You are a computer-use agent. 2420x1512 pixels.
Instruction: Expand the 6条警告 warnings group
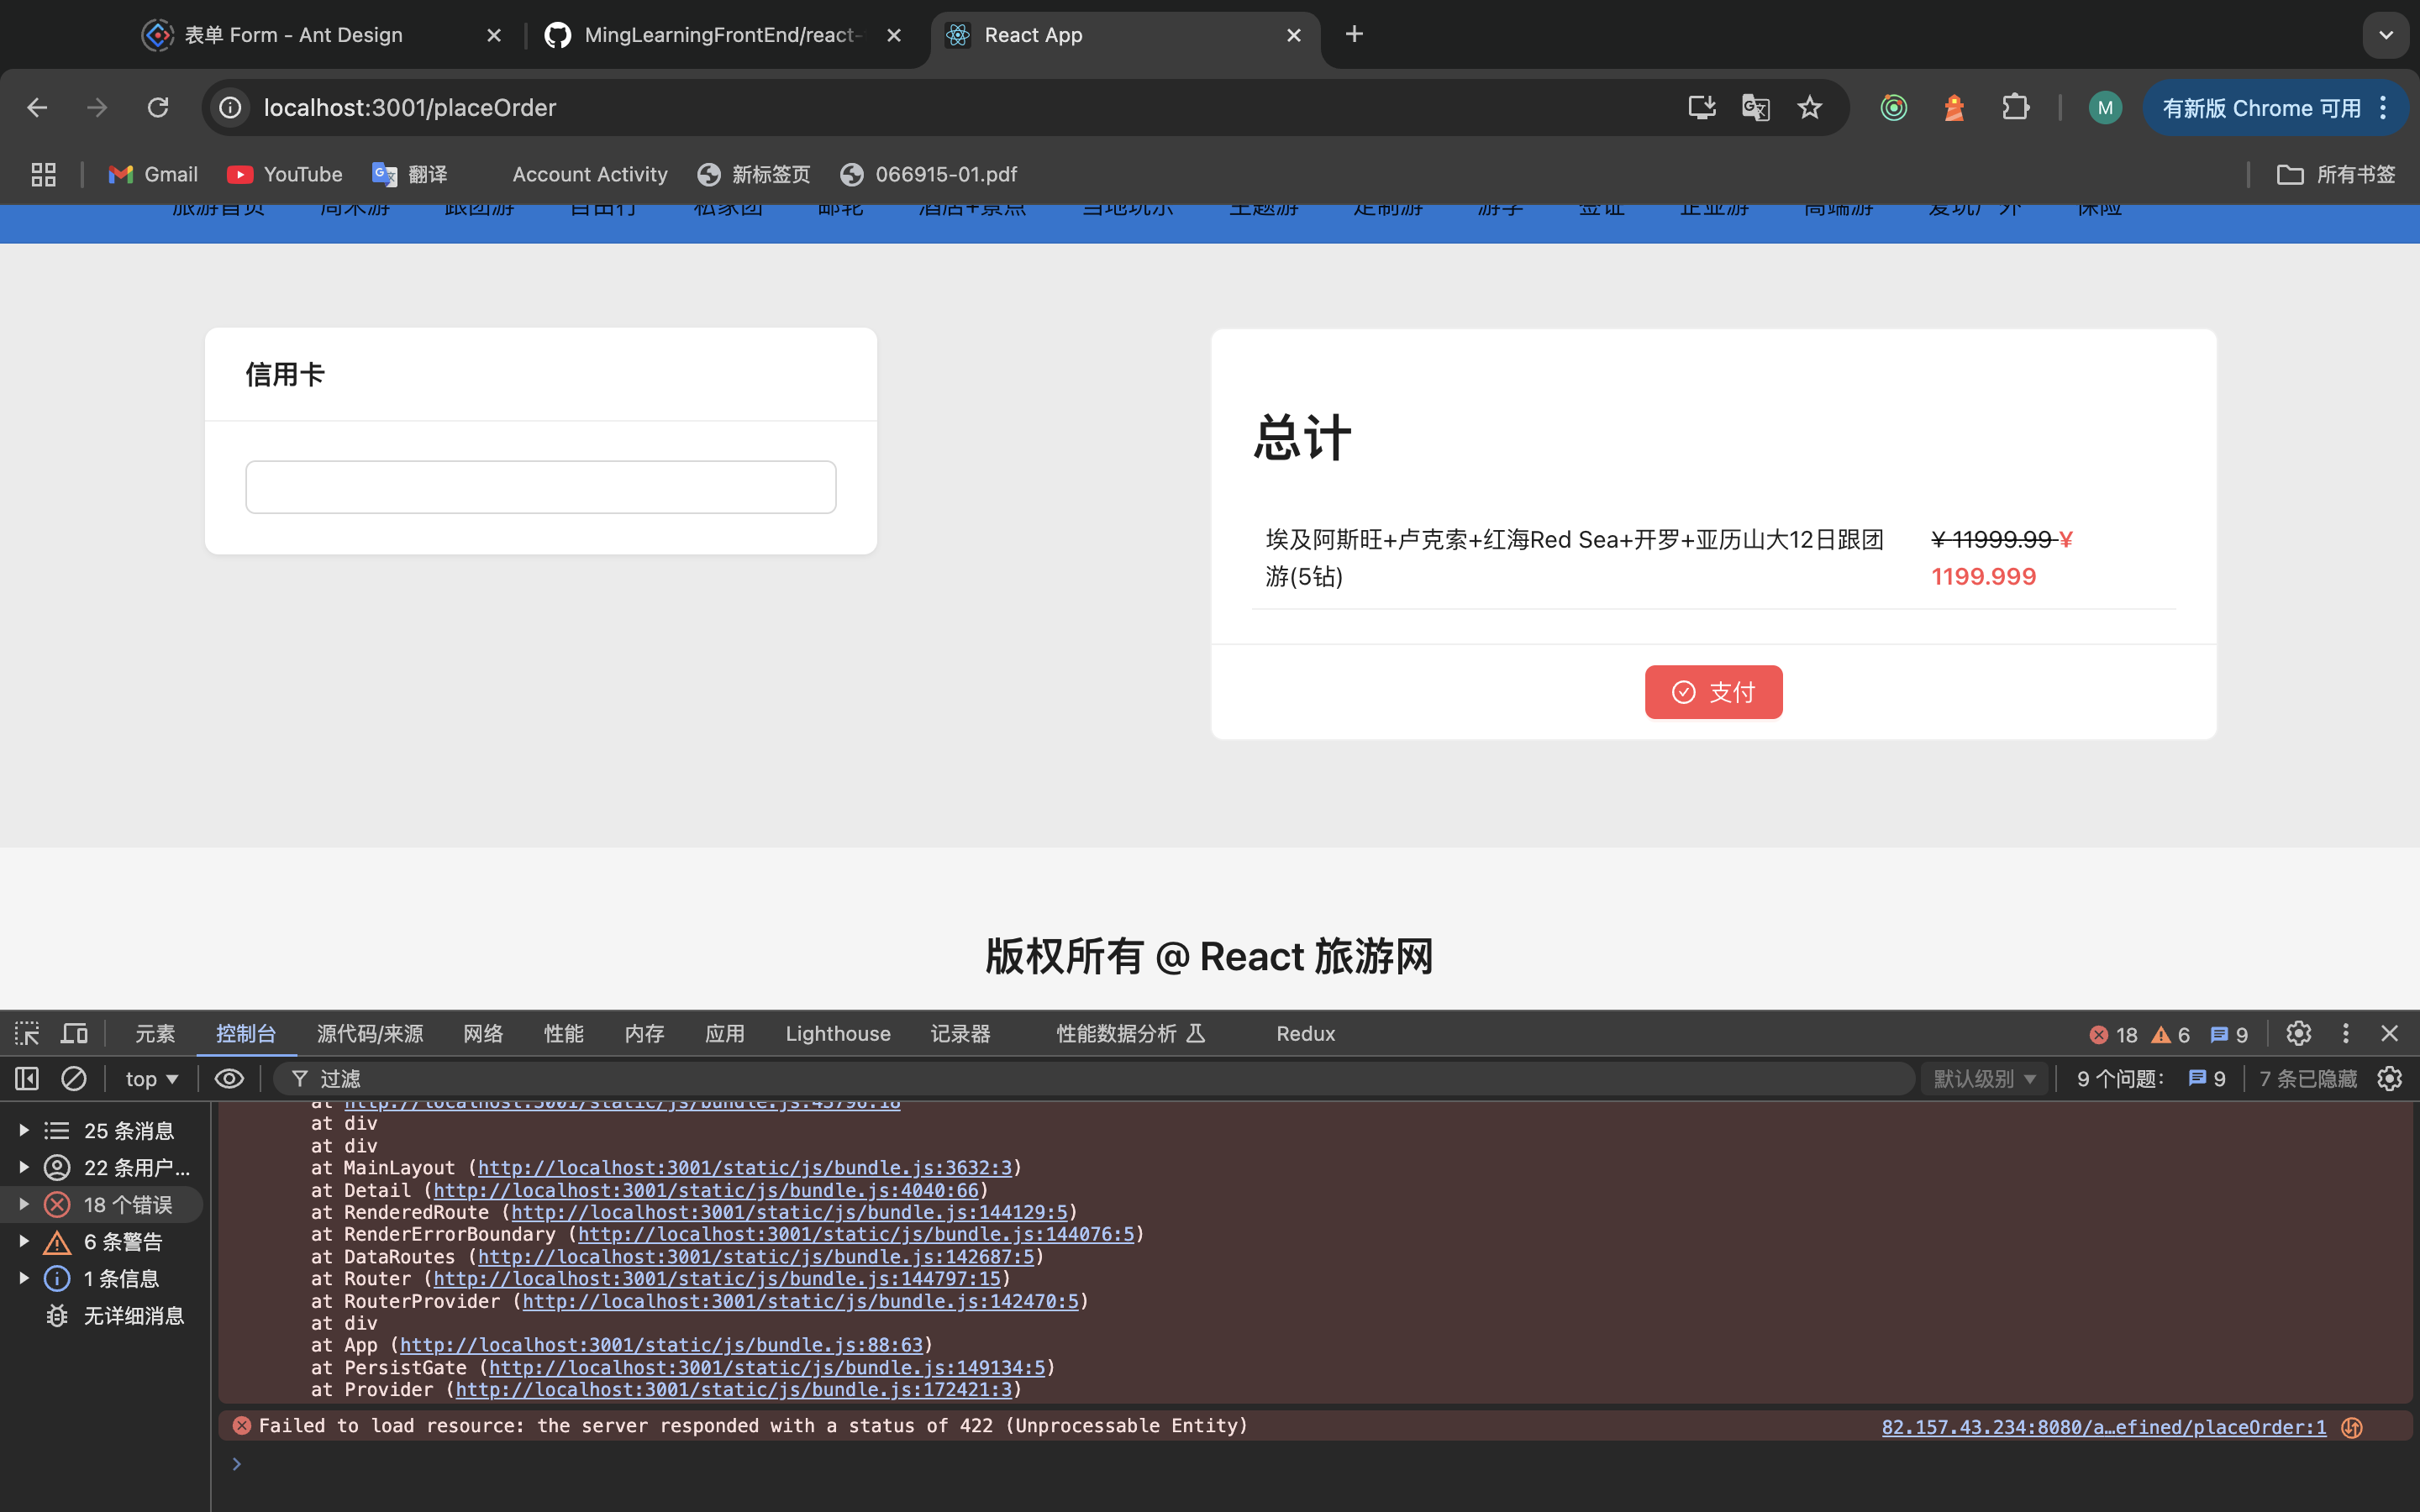[23, 1240]
